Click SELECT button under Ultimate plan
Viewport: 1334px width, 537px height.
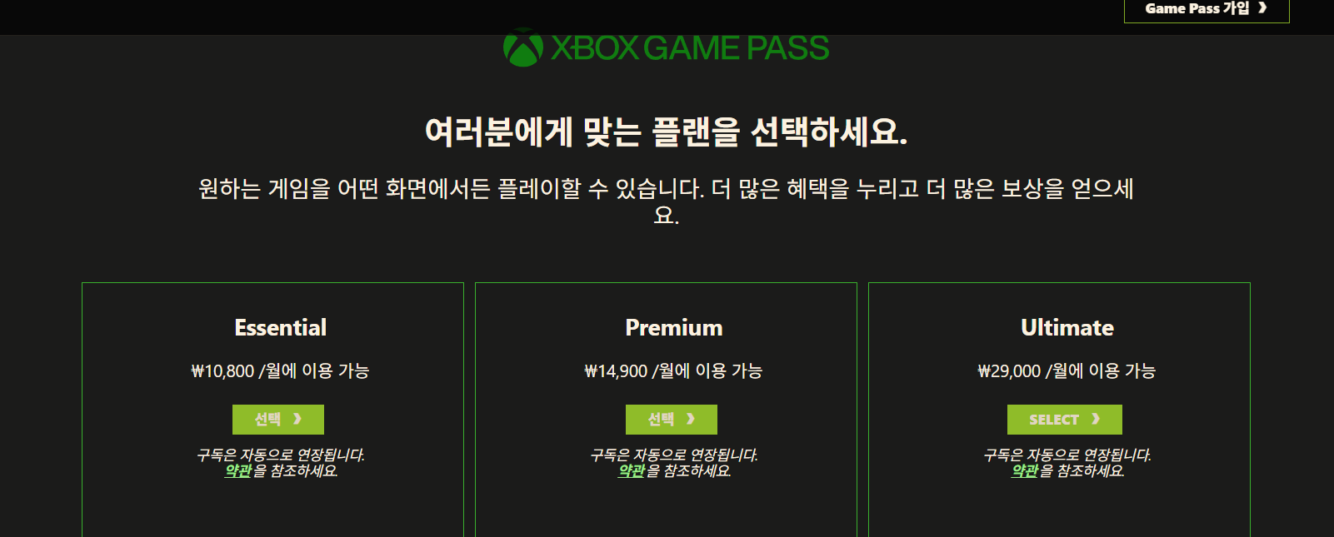(1065, 420)
